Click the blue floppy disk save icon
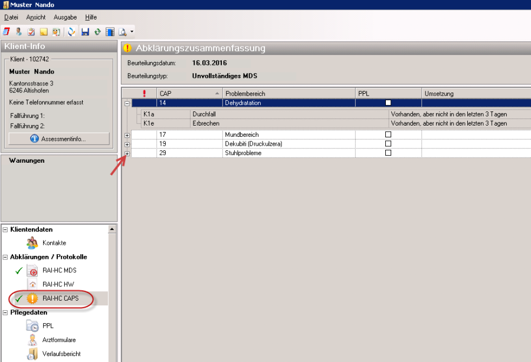Screen dimensions: 531x362 pos(85,31)
